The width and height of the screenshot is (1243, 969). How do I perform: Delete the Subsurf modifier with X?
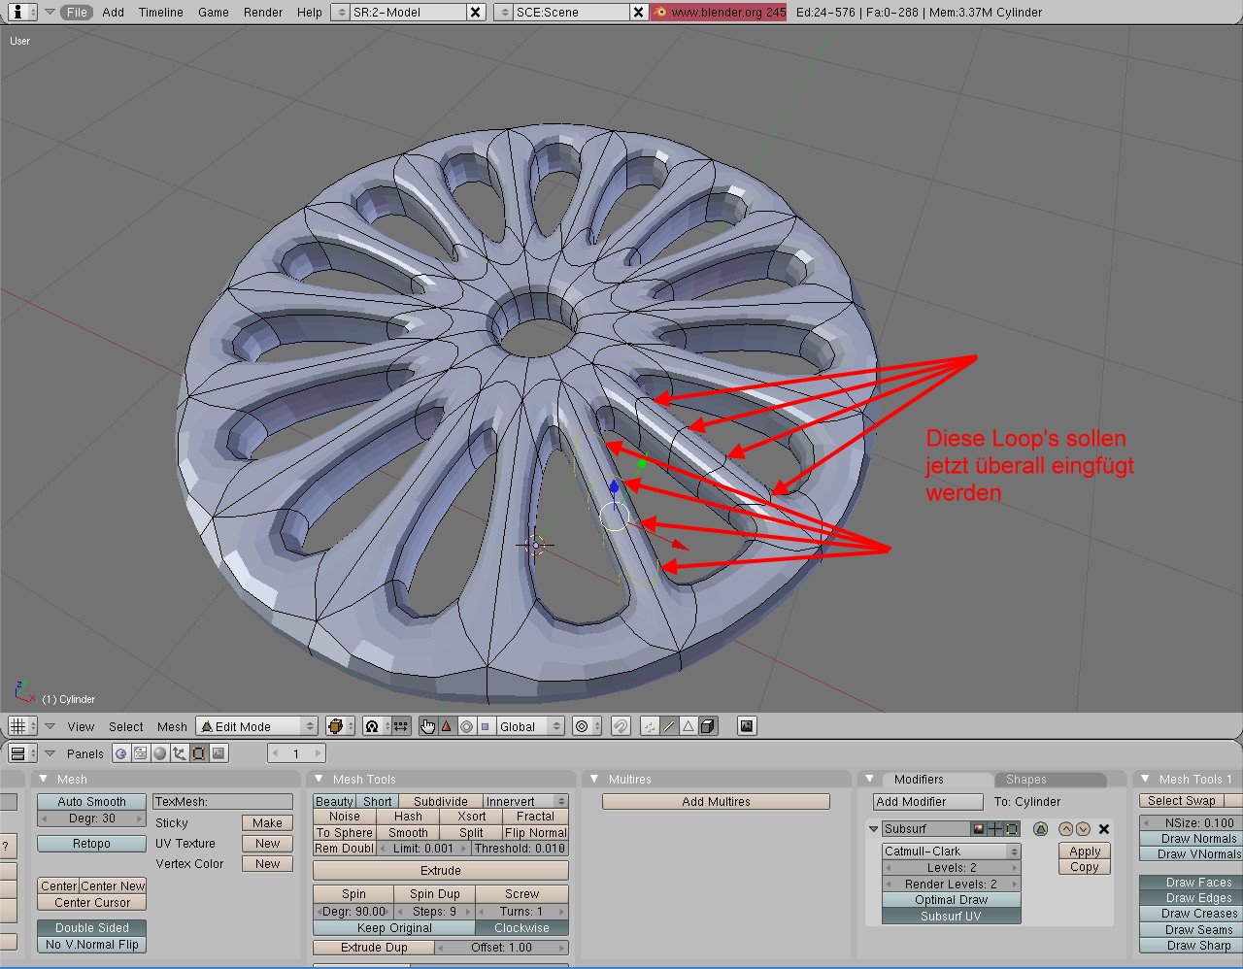[1103, 829]
